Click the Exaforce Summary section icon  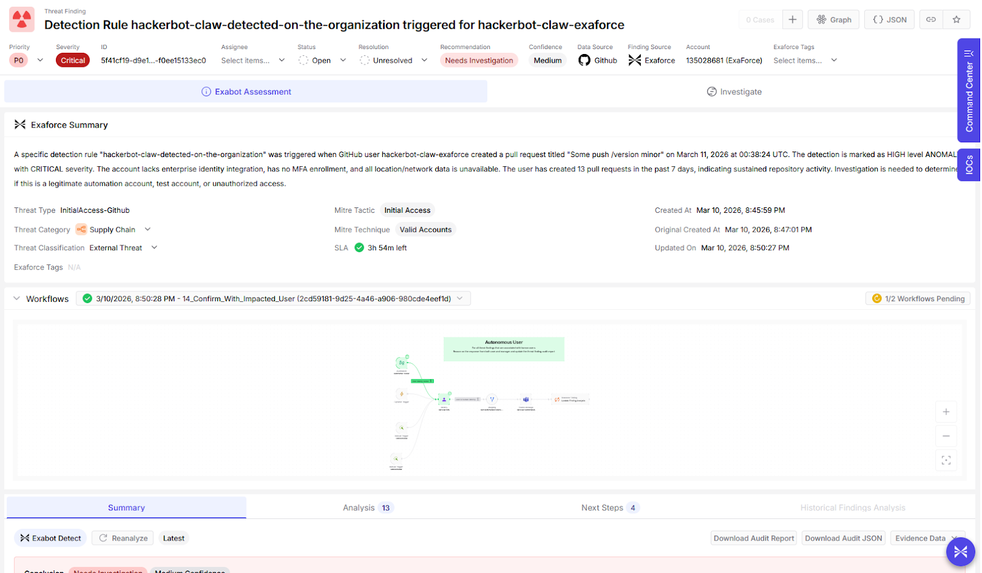[x=20, y=125]
